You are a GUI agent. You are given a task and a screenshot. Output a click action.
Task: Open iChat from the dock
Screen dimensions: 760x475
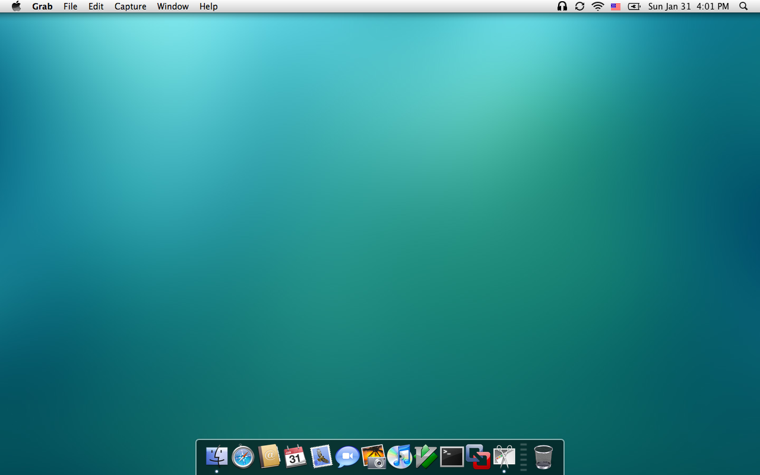point(347,457)
